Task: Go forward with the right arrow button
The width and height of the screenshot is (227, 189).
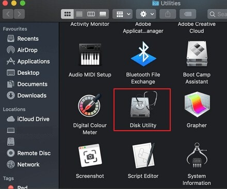Action: (19, 14)
